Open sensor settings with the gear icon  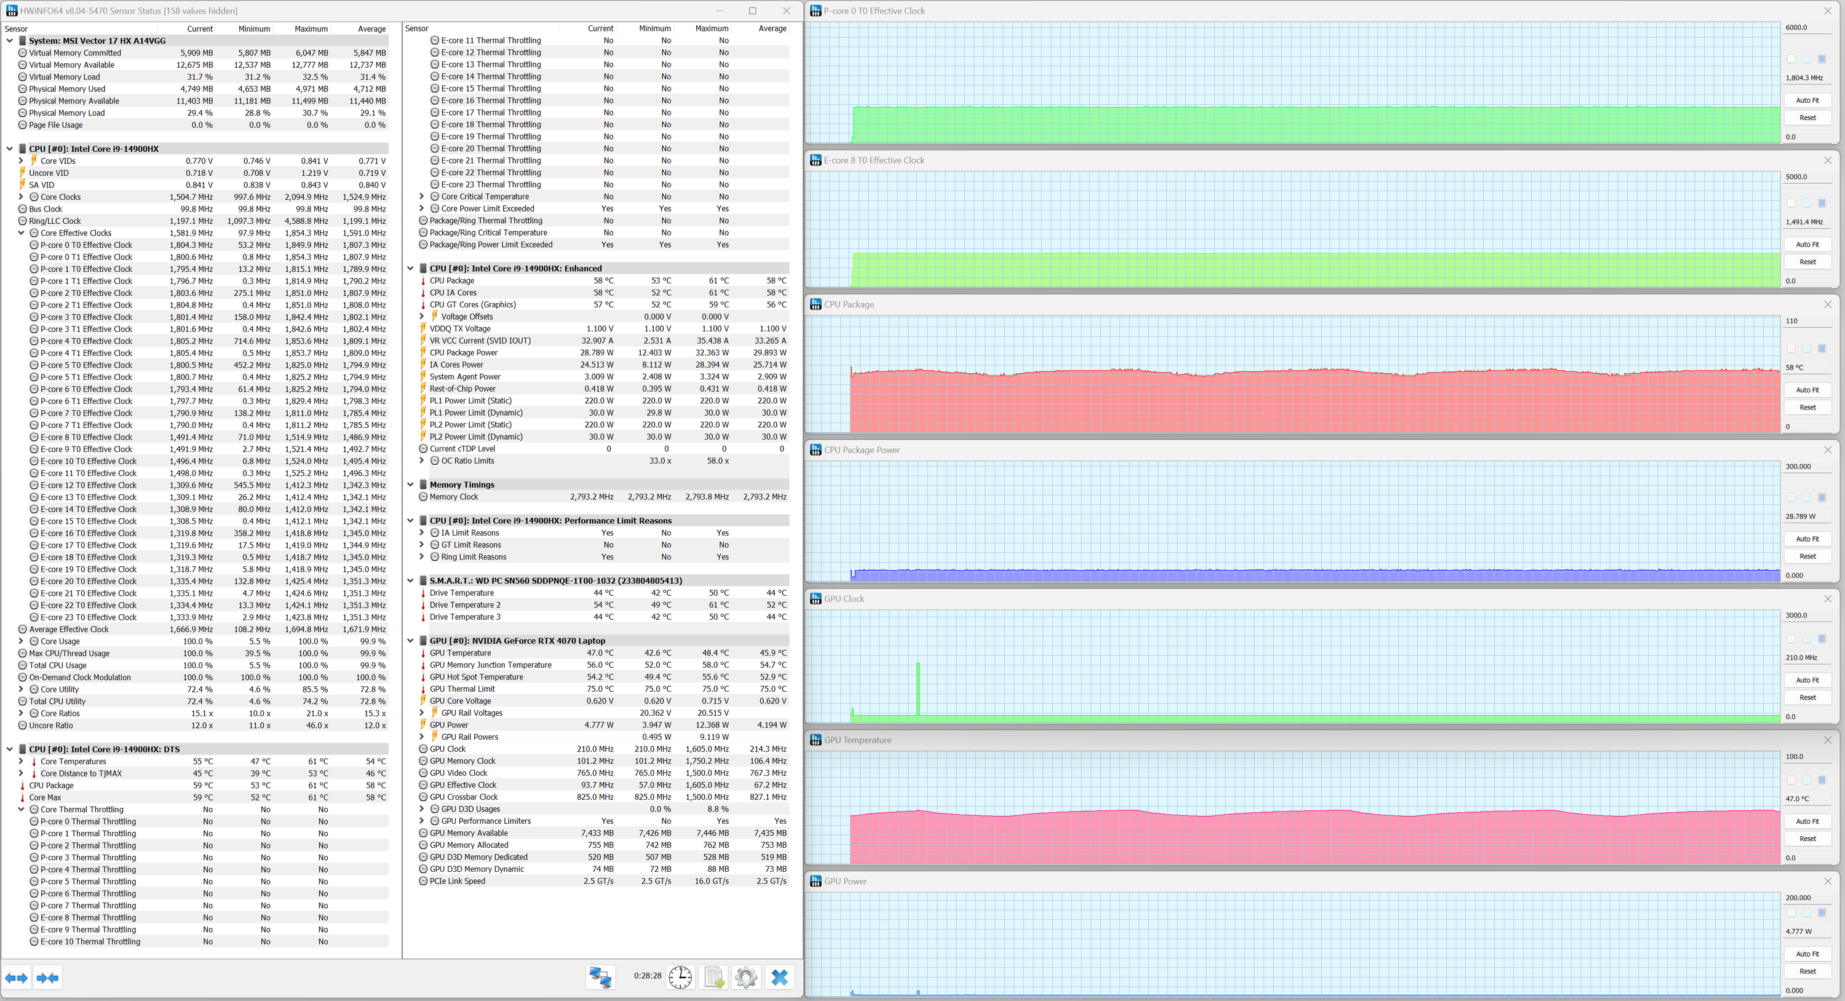point(745,976)
